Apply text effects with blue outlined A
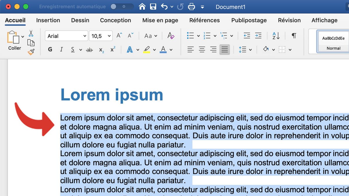The height and width of the screenshot is (196, 349). tap(130, 50)
